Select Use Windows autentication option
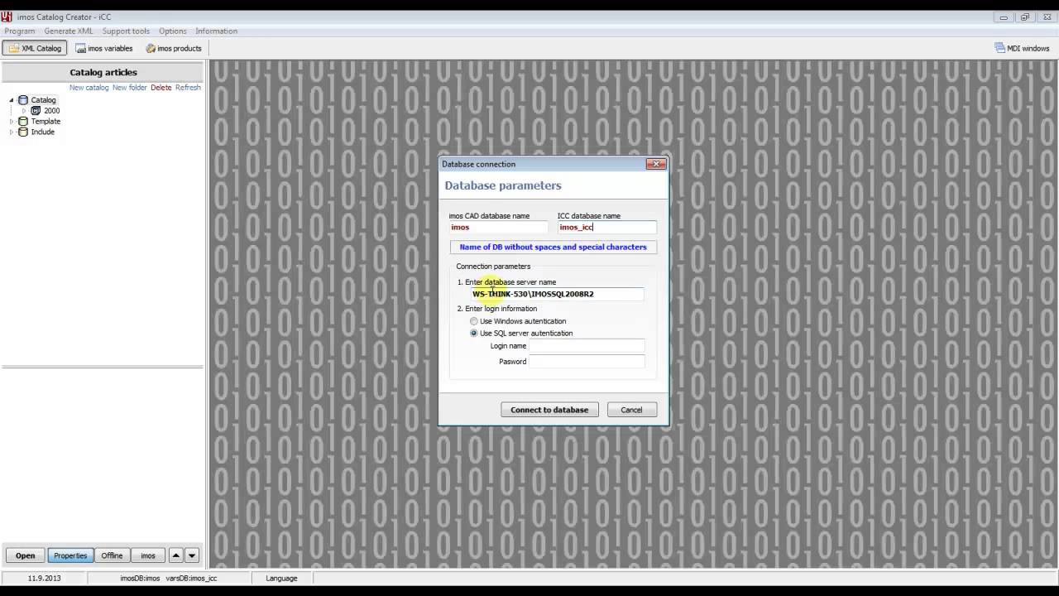The image size is (1059, 596). 473,321
